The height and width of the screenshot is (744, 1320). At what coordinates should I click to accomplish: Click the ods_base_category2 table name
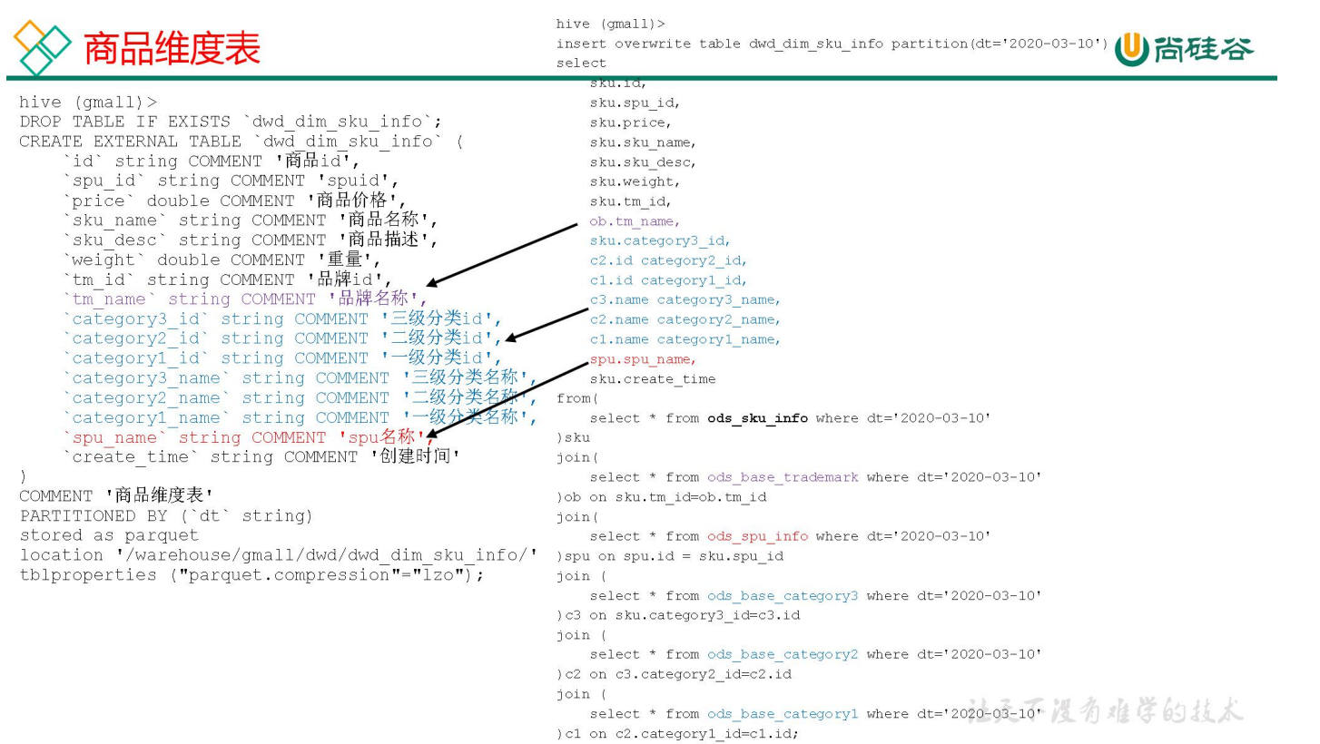click(x=783, y=654)
